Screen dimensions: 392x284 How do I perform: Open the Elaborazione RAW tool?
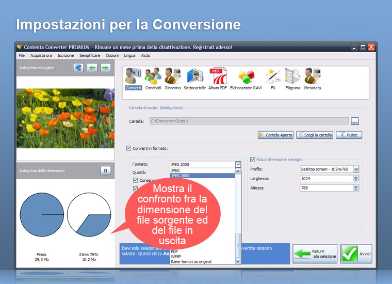(x=246, y=78)
